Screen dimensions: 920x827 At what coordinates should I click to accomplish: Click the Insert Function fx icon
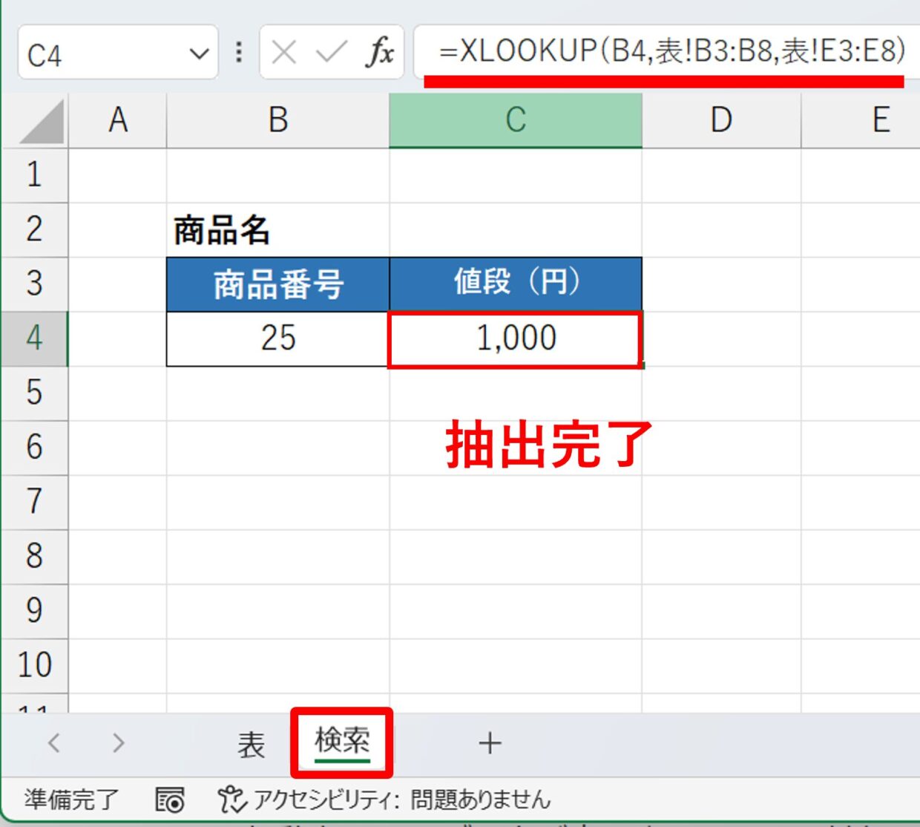tap(379, 53)
